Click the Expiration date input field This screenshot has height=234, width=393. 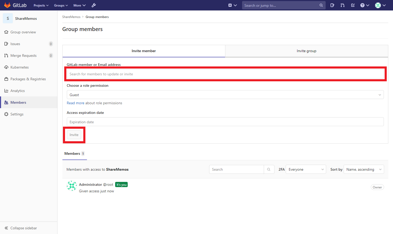pos(225,122)
